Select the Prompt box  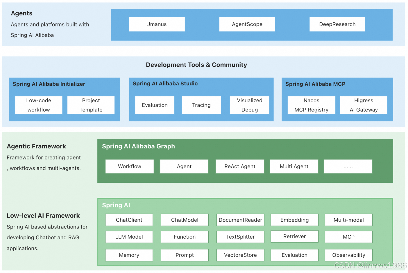point(185,255)
